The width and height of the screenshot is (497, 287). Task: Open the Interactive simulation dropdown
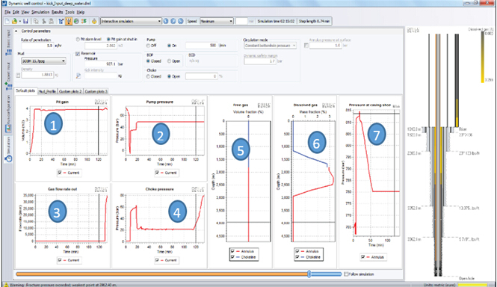point(131,21)
